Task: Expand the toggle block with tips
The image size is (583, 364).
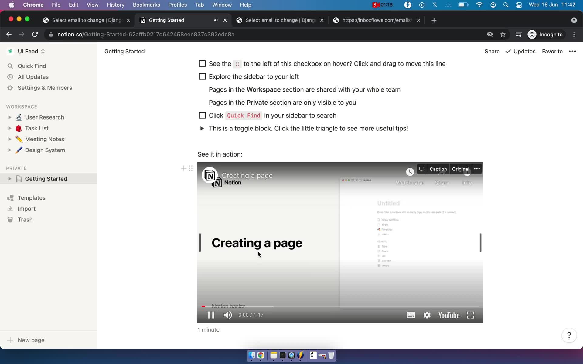Action: [202, 128]
